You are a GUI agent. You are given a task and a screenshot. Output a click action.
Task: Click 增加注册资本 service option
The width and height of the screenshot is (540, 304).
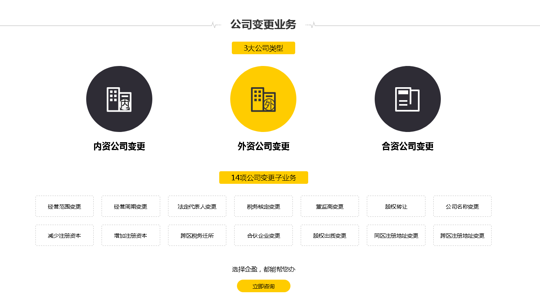(x=131, y=235)
